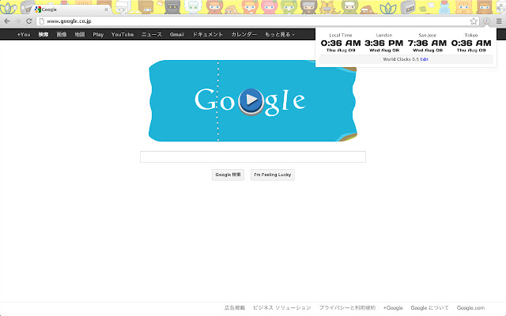Viewport: 506px width, 316px height.
Task: Reload the page with the refresh icon
Action: [x=28, y=21]
